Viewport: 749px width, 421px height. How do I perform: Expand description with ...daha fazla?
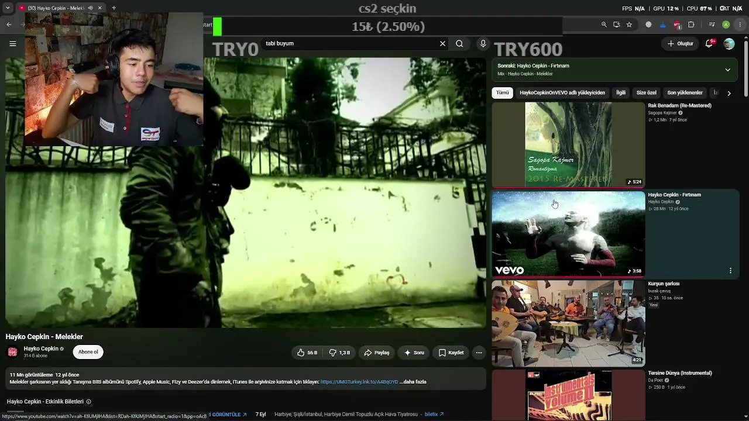pyautogui.click(x=413, y=382)
